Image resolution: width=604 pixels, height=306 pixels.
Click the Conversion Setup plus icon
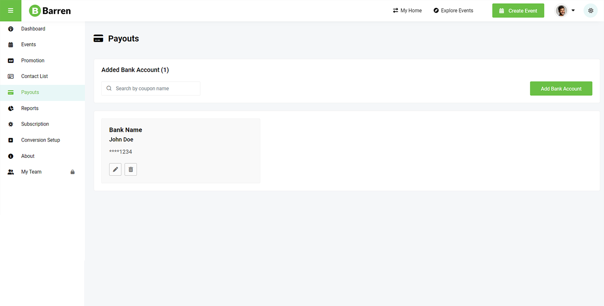[11, 140]
